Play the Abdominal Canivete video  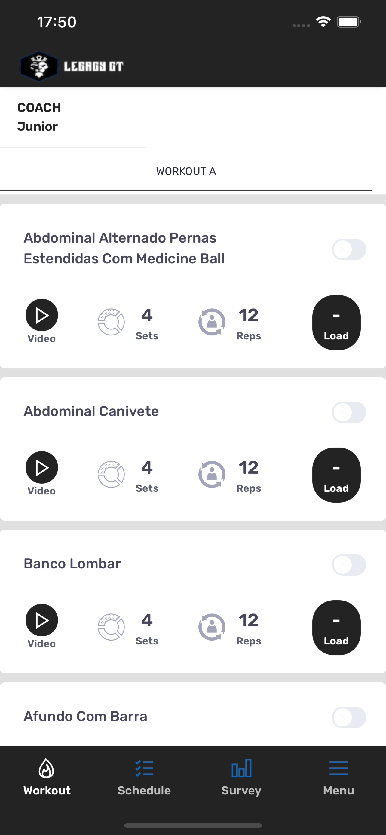pos(41,467)
